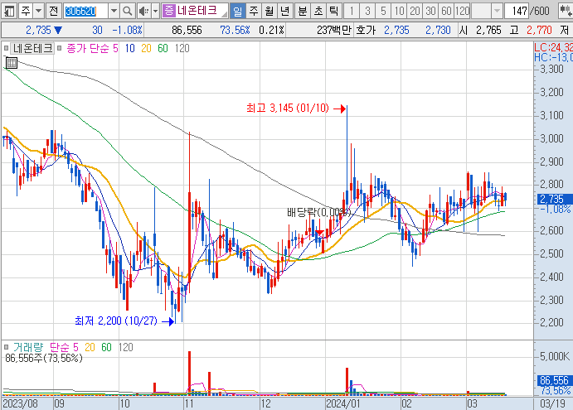This screenshot has height=410, width=573.
Task: Click the 최고 3,145 (01/10) high marker
Action: click(x=287, y=108)
